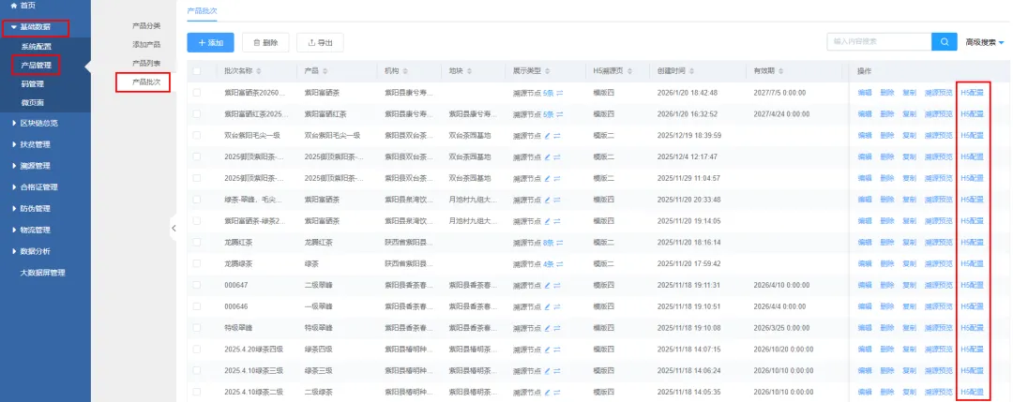Open 产品分类 in the submenu

point(146,26)
